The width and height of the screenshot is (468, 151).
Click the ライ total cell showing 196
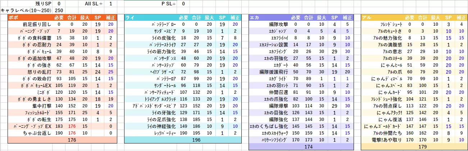click(197, 140)
